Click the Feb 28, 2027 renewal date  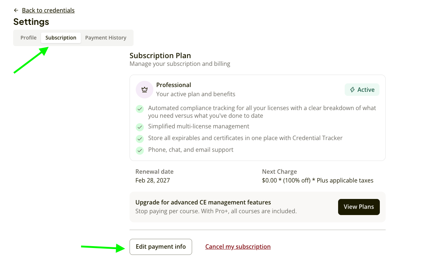153,180
